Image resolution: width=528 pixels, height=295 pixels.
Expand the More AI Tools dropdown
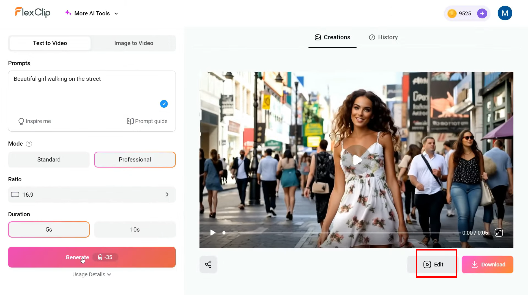(x=92, y=13)
